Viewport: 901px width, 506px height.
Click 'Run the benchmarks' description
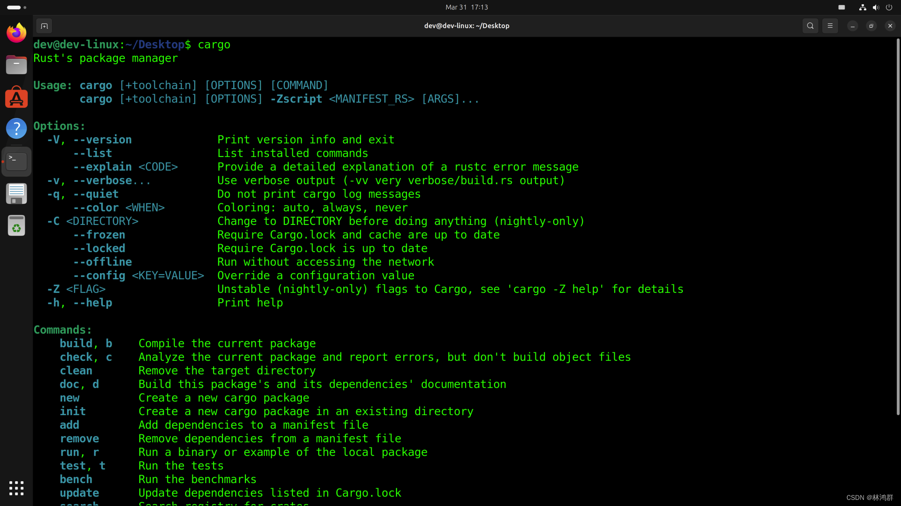click(x=198, y=479)
